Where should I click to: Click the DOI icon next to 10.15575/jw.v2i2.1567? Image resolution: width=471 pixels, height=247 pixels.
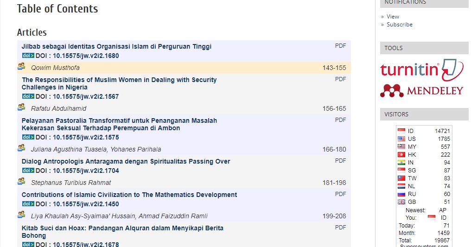[28, 96]
